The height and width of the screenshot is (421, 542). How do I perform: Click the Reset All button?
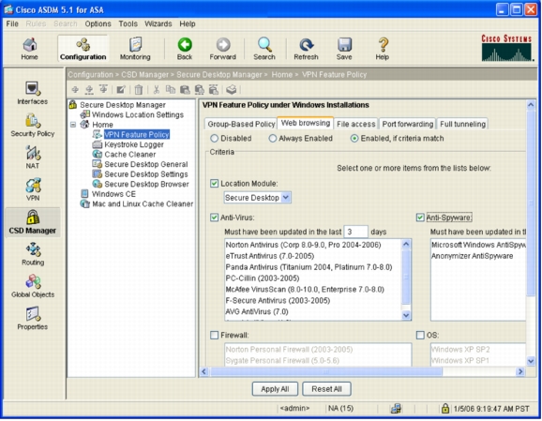(x=326, y=389)
